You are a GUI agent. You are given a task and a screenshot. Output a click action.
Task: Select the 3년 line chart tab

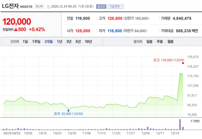pos(69,42)
